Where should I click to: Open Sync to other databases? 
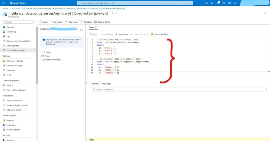(x=16, y=90)
